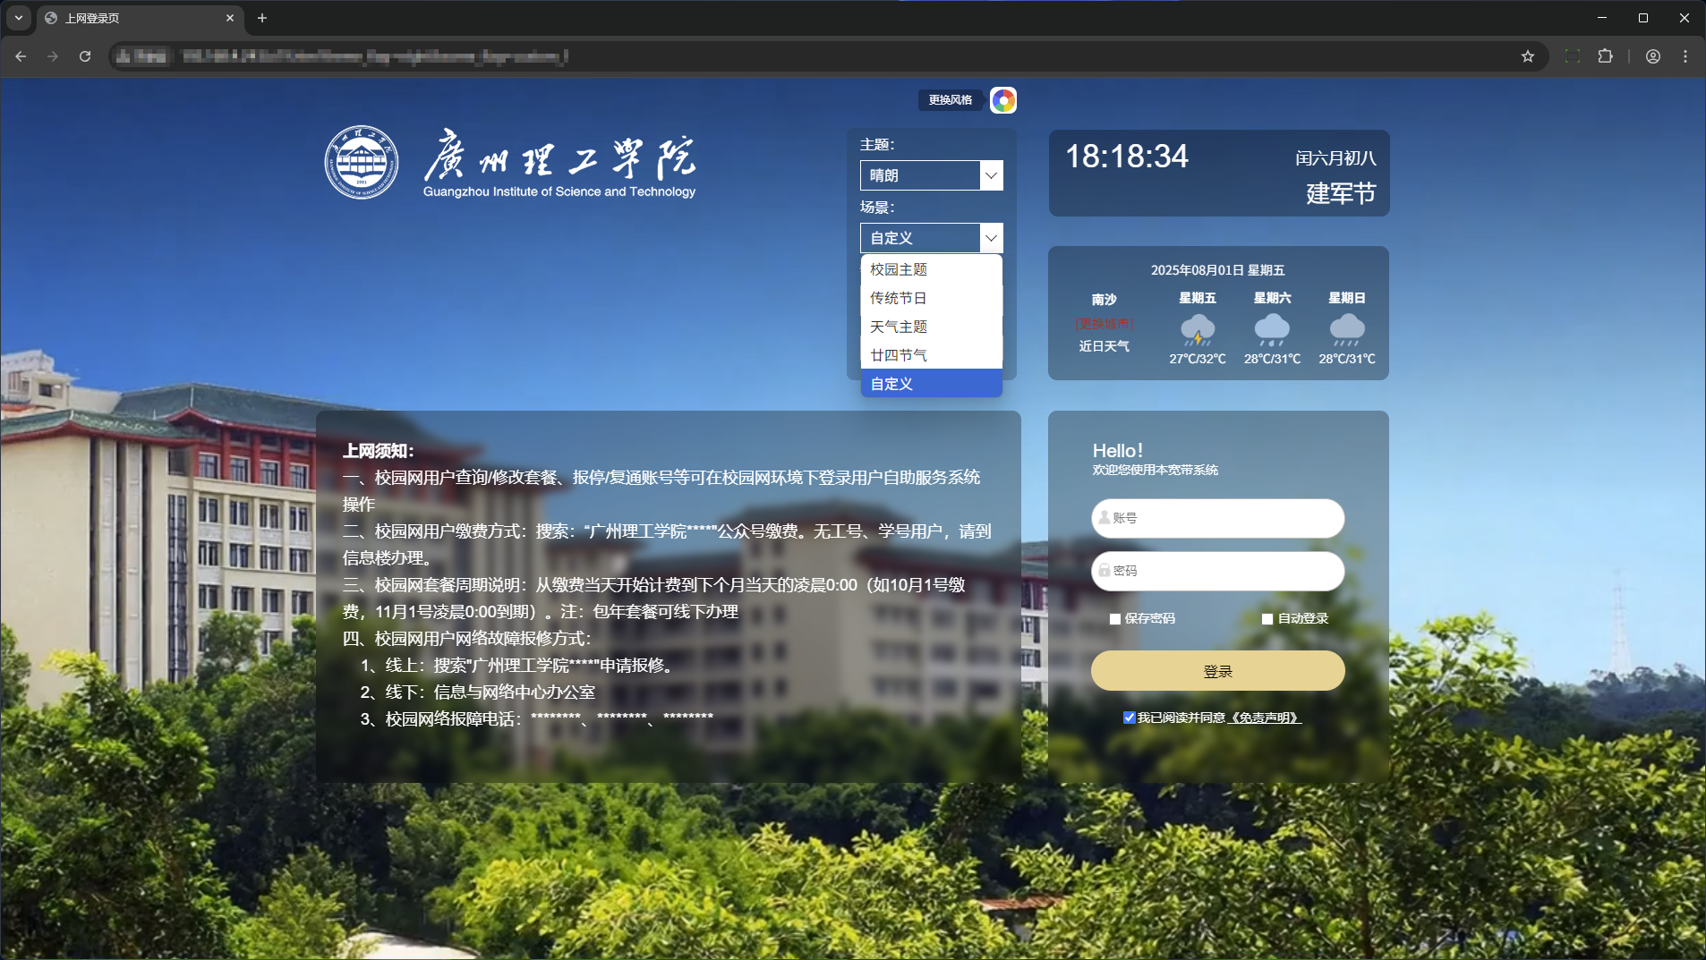
Task: Click the 线下：信息与网络中心办公室 line
Action: [x=478, y=692]
